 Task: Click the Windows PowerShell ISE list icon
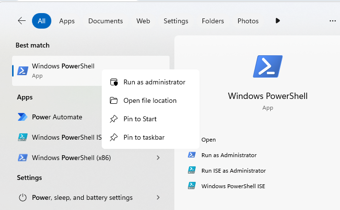pos(23,137)
